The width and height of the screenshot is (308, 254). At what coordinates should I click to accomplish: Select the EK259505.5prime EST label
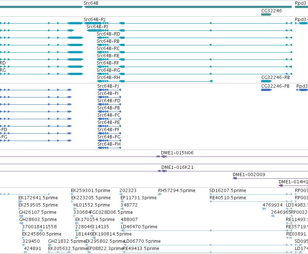click(38, 205)
